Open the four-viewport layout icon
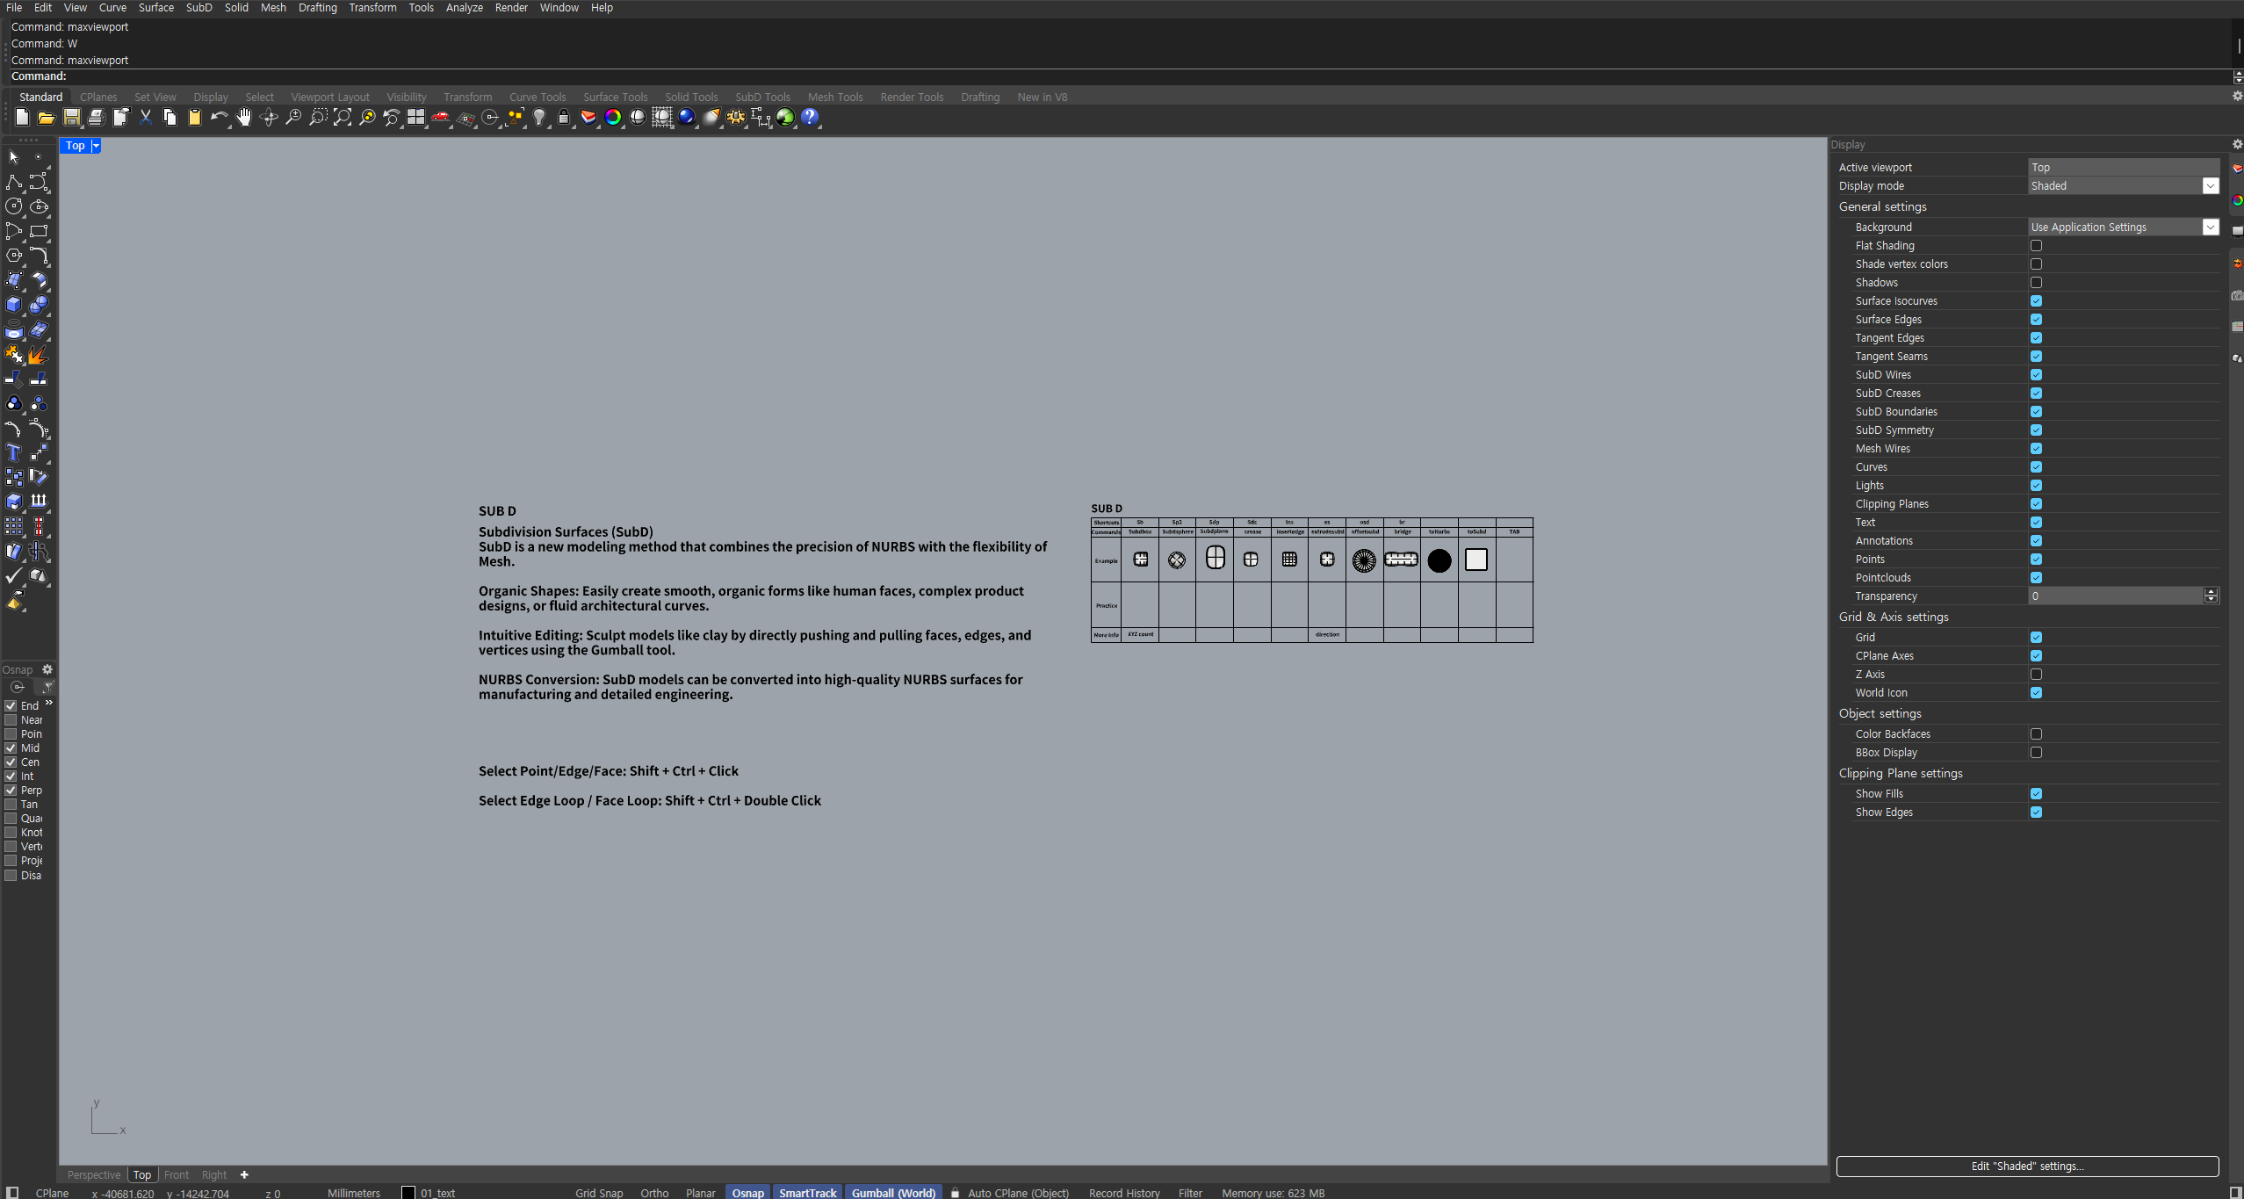2244x1199 pixels. click(x=415, y=118)
